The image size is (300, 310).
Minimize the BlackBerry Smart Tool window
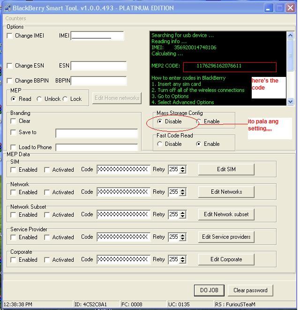(269, 8)
